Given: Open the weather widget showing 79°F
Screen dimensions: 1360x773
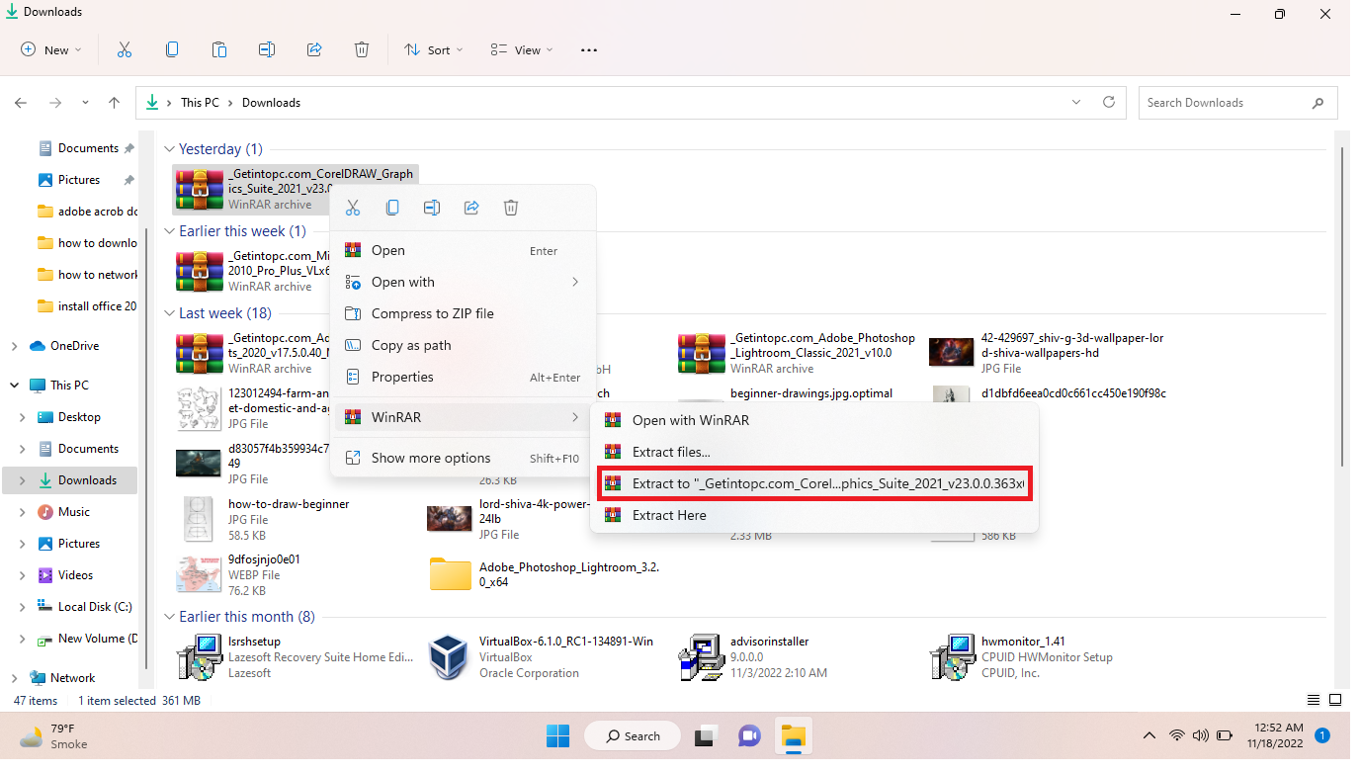Looking at the screenshot, I should [54, 736].
